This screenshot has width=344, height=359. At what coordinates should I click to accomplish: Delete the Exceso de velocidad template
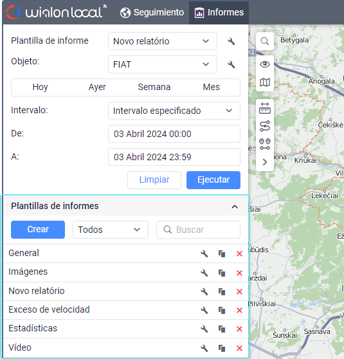pyautogui.click(x=239, y=310)
